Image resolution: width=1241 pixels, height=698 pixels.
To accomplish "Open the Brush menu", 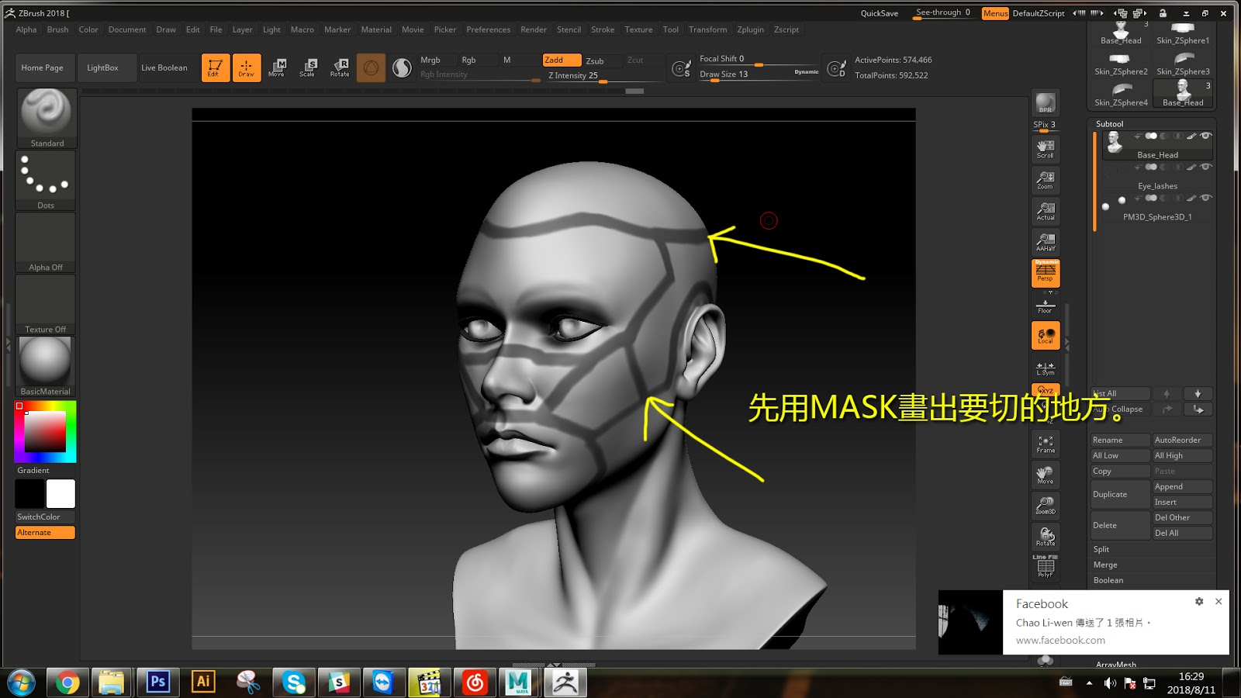I will pyautogui.click(x=57, y=29).
